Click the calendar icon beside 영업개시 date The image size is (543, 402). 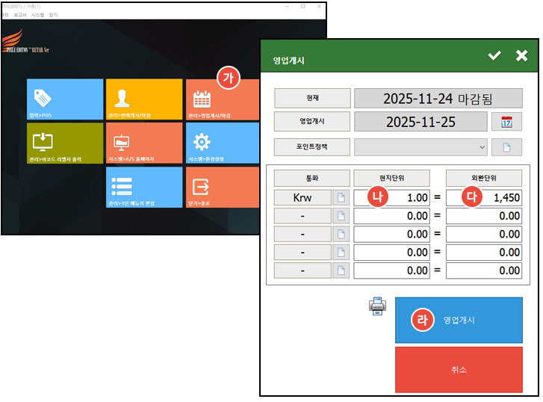coord(506,122)
